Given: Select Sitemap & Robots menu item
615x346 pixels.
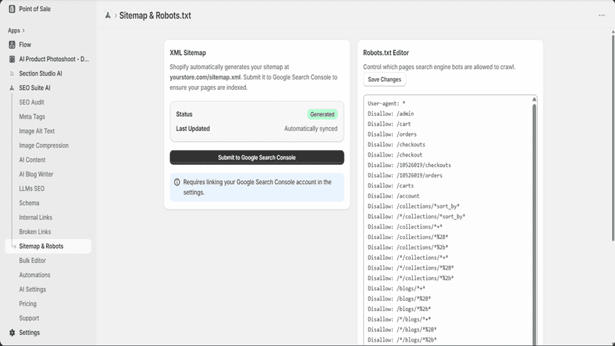Looking at the screenshot, I should point(48,246).
